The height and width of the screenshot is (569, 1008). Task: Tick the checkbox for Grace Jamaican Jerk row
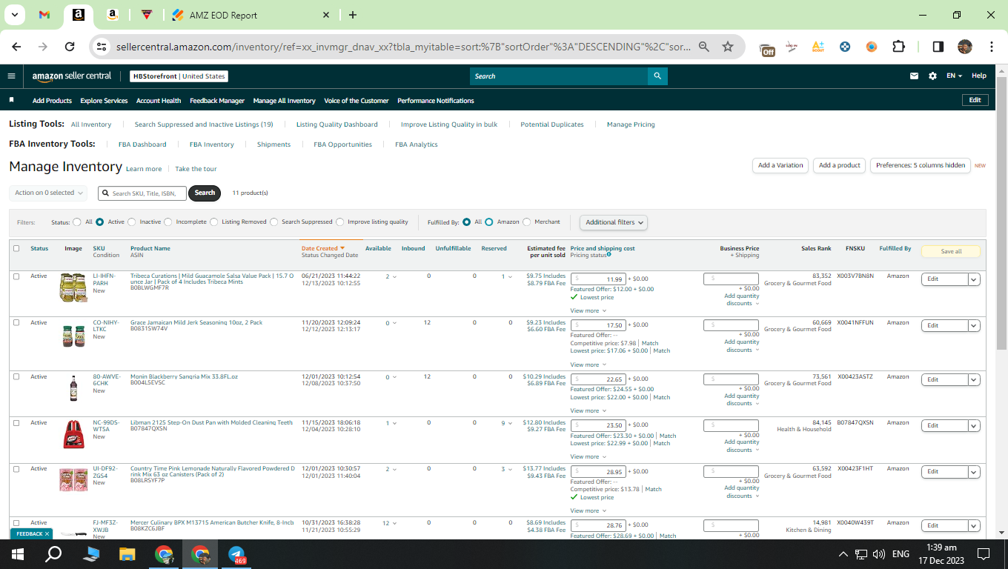click(x=16, y=322)
